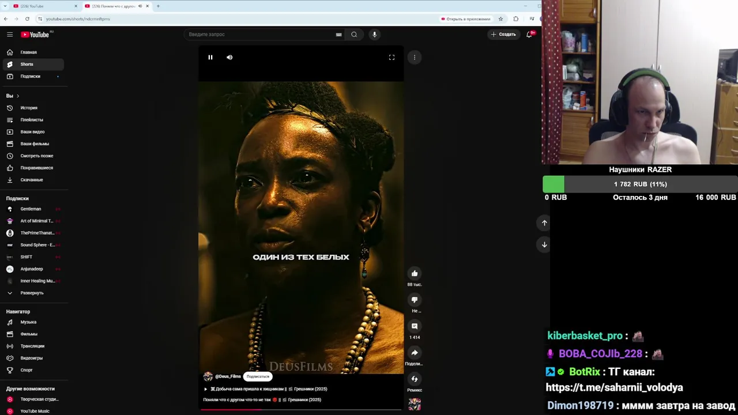This screenshot has height=415, width=738.
Task: Open Творческая студия link
Action: [x=33, y=399]
